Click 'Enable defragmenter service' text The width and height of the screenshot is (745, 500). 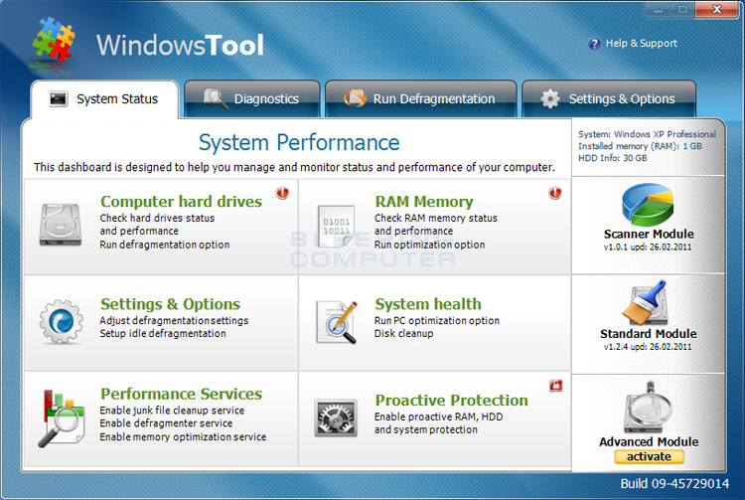[166, 423]
